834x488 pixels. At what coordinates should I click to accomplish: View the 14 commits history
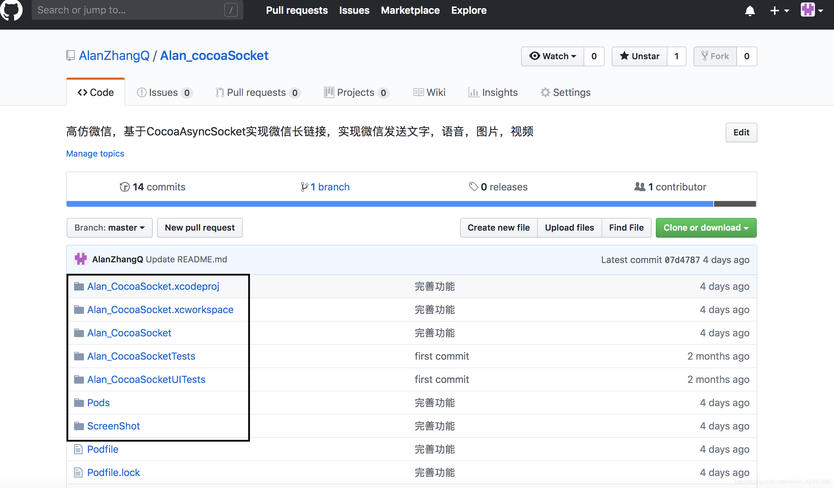click(152, 187)
